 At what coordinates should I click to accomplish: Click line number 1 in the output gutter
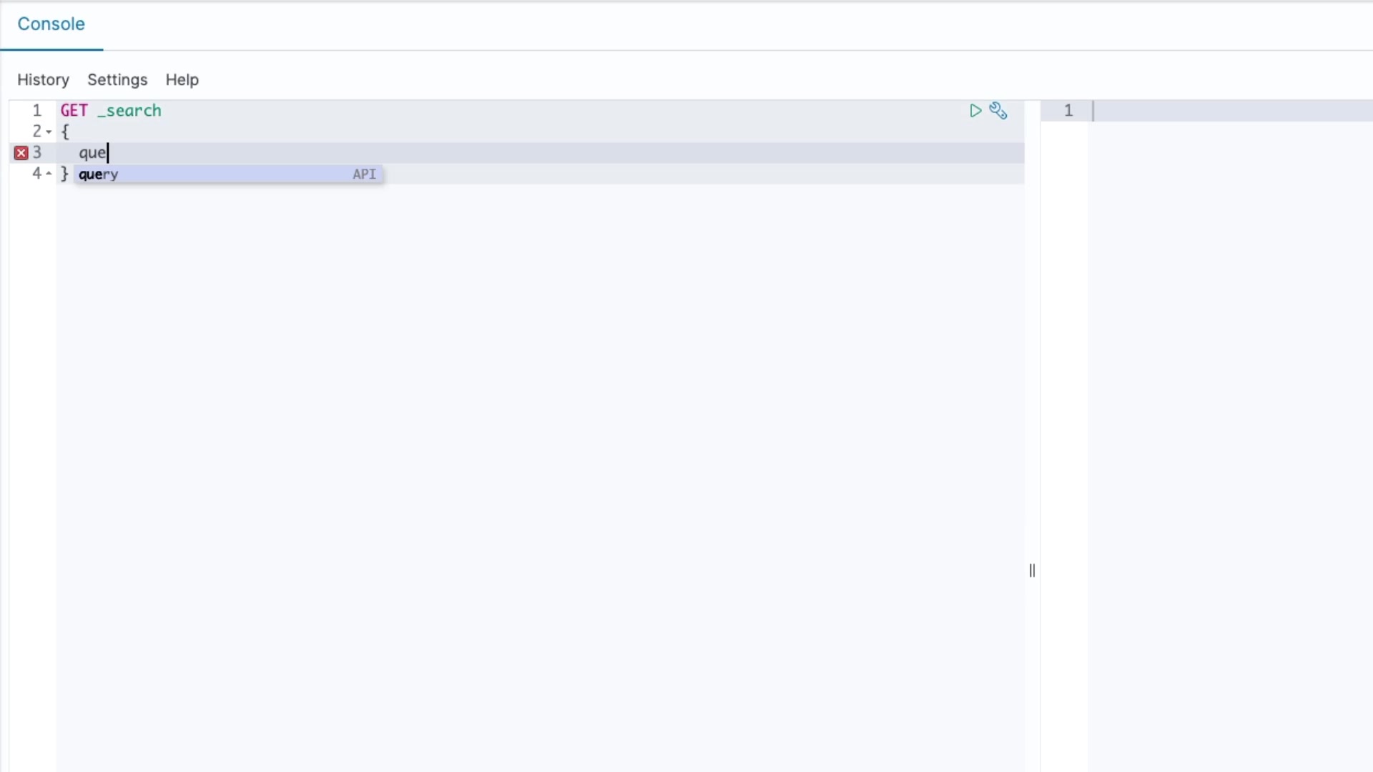tap(1068, 111)
